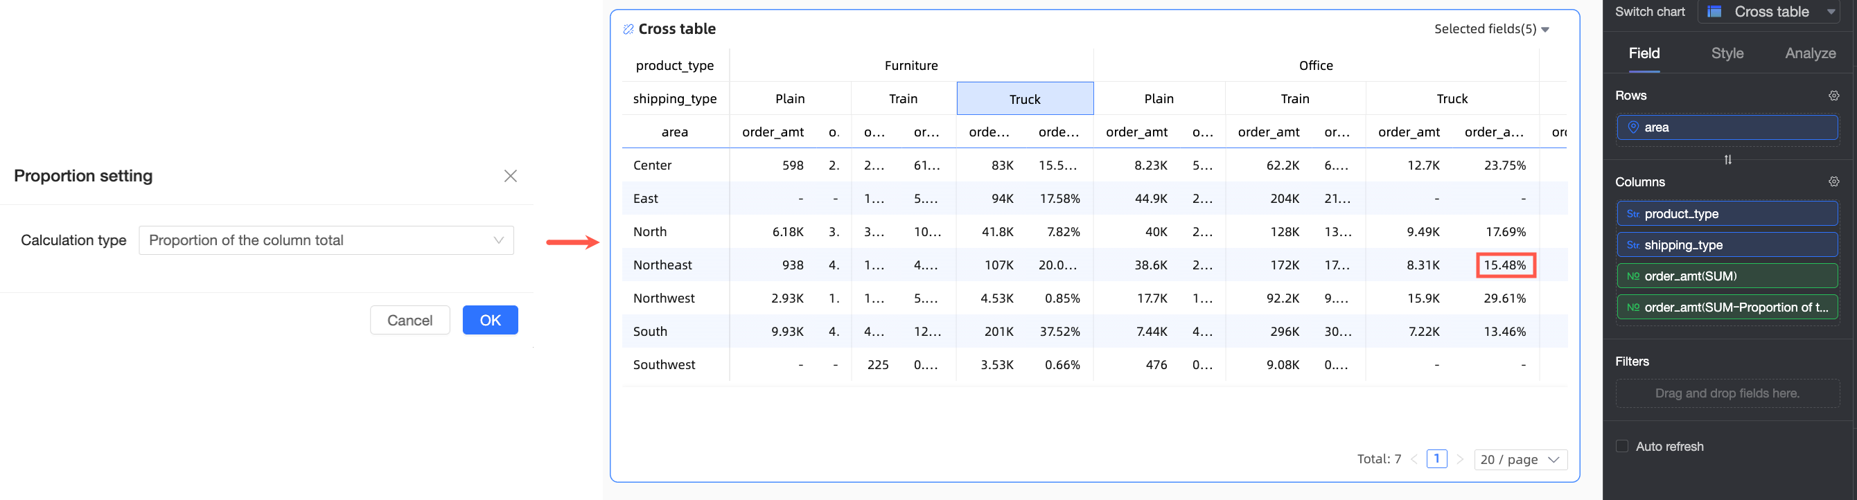Swap rows and columns with transpose icon
1857x500 pixels.
[x=1727, y=159]
